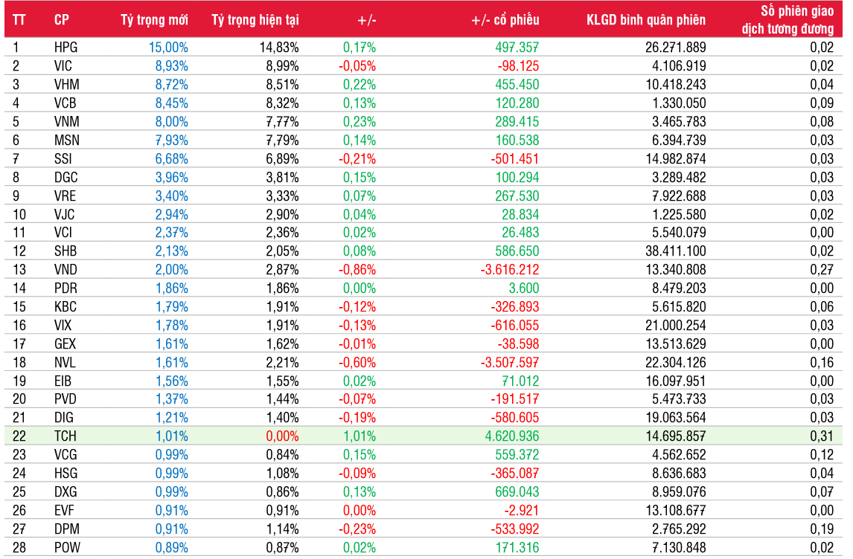Click the 'Tỷ trọng hiện tại' column header
This screenshot has width=853, height=559.
coord(255,20)
